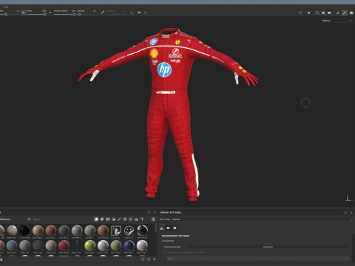Click the shelf vertical scrollbar
Image resolution: width=355 pixels, height=266 pixels.
click(156, 228)
